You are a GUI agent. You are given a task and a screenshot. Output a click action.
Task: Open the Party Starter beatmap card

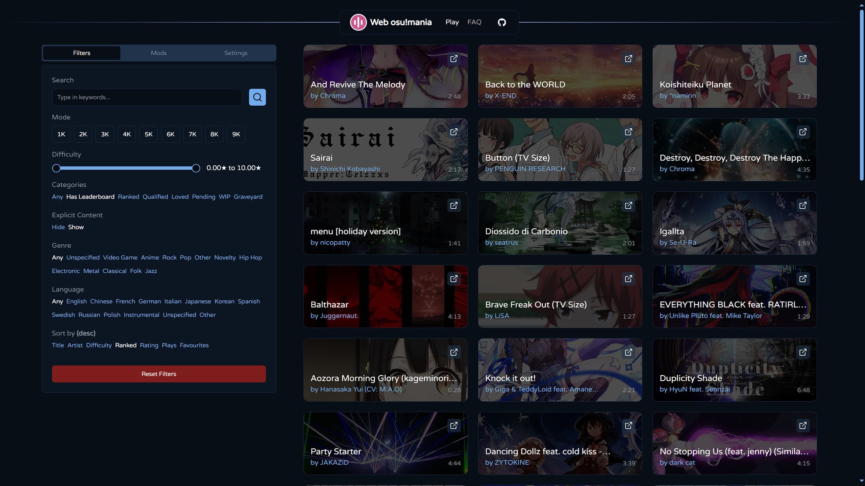coord(386,443)
